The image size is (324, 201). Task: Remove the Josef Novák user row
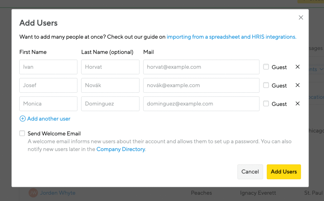click(x=297, y=85)
